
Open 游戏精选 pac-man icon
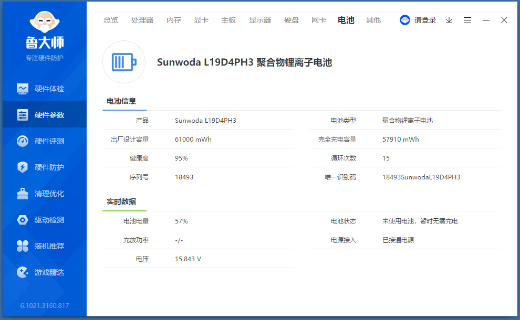(23, 272)
